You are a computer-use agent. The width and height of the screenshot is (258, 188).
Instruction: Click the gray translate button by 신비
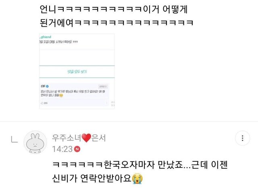[103, 86]
